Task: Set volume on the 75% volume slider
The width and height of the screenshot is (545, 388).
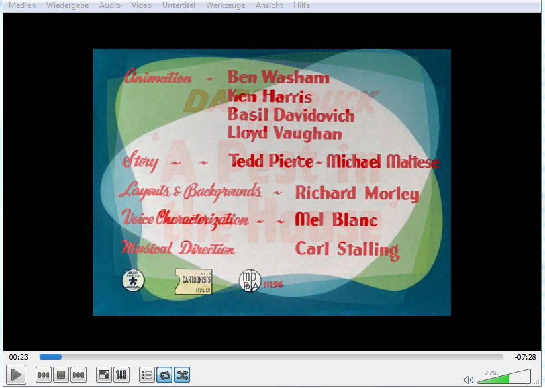Action: pyautogui.click(x=504, y=377)
